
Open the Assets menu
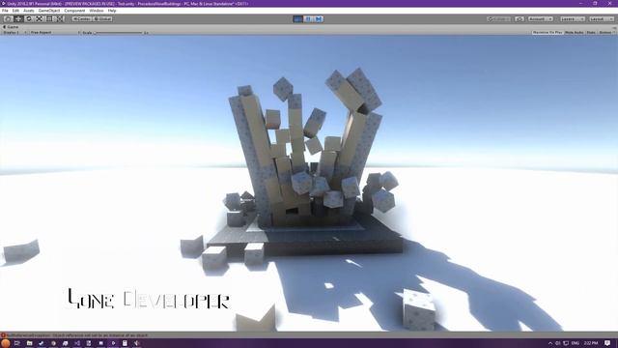29,11
